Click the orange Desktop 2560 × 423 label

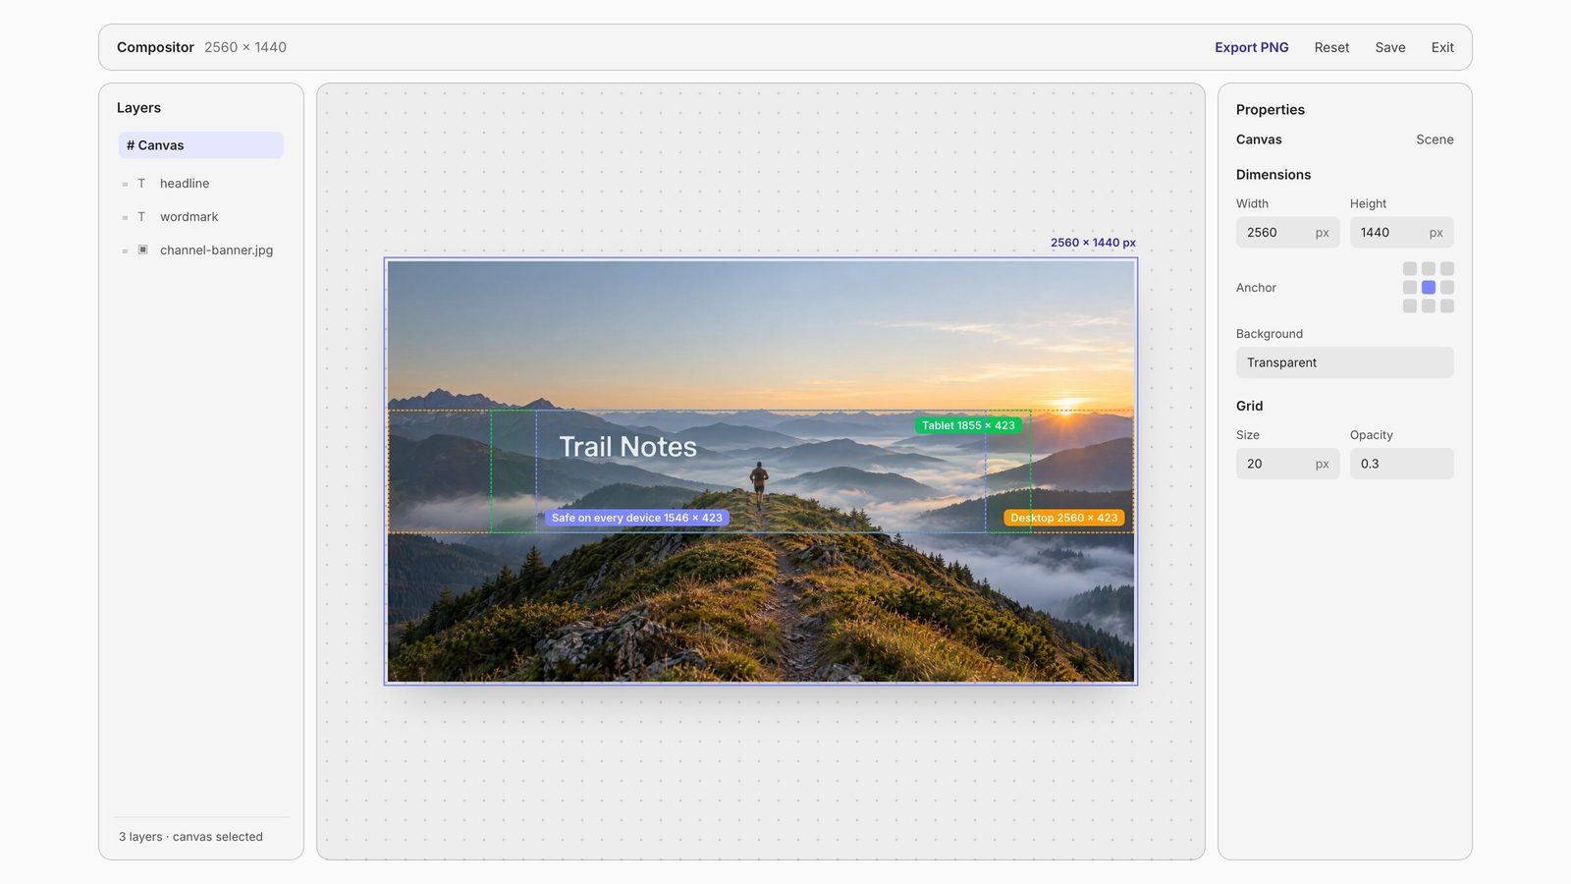(x=1064, y=518)
